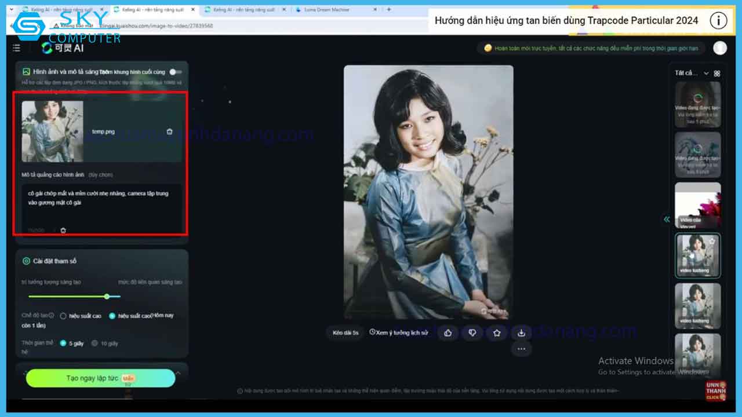The image size is (742, 417).
Task: Open the fifth history thumbnail below selected
Action: [x=698, y=306]
